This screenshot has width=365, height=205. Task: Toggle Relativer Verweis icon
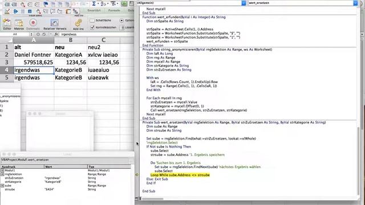(x=55, y=23)
